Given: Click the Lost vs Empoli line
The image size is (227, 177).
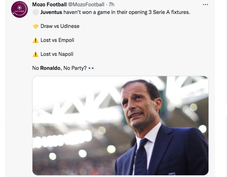Looking at the screenshot, I should 57,40.
